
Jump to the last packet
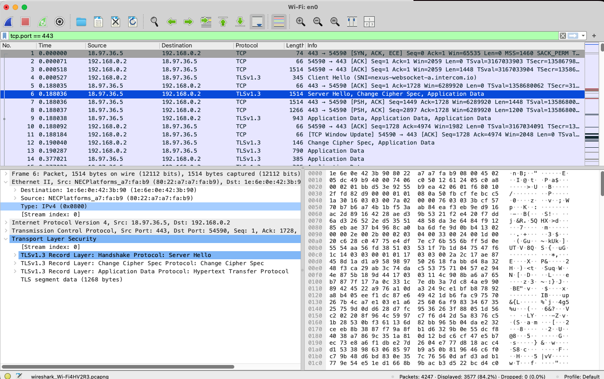pos(240,22)
